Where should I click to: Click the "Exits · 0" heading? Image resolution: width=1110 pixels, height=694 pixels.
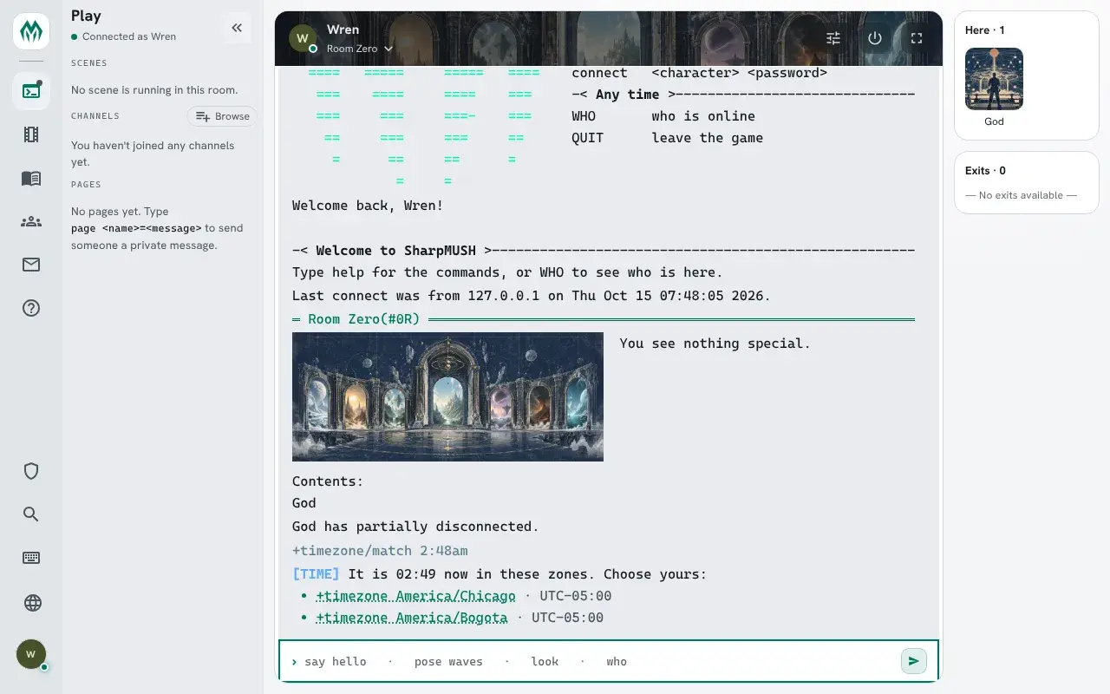pyautogui.click(x=985, y=171)
